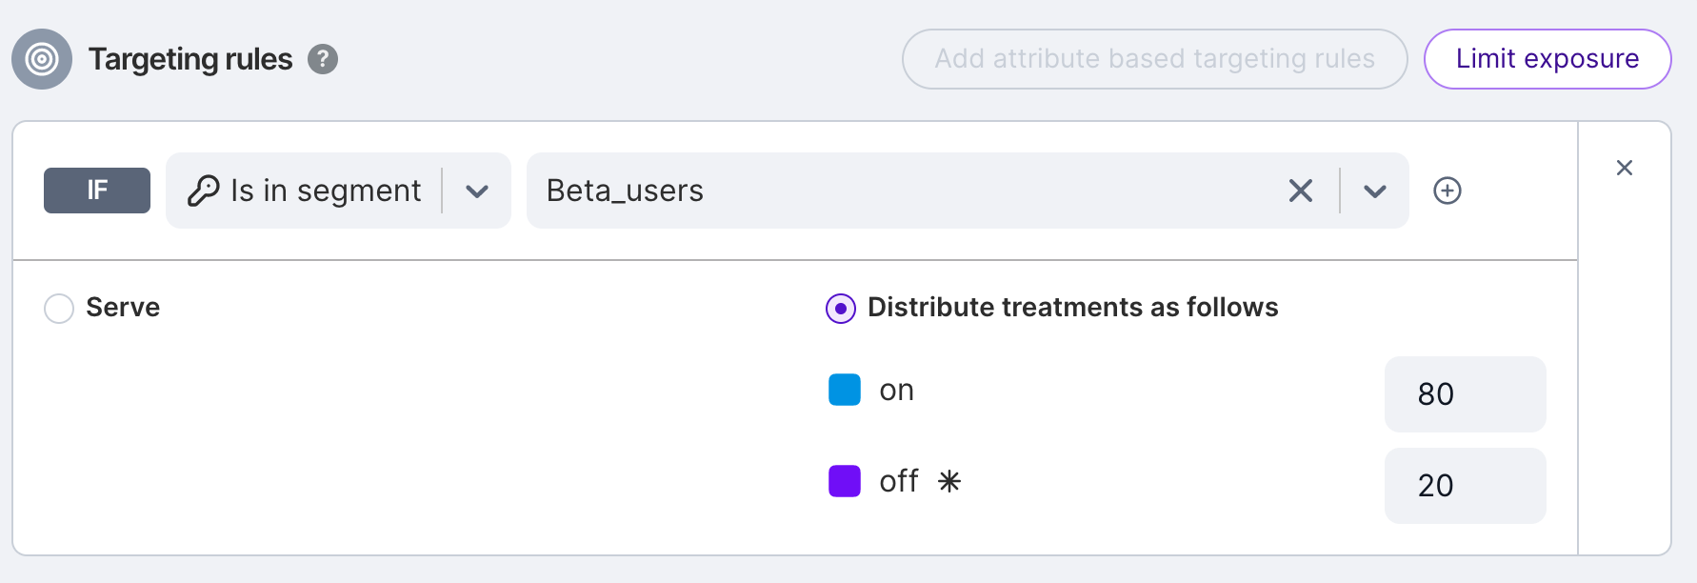The width and height of the screenshot is (1697, 583).
Task: Clear the Beta_users segment selection
Action: point(1300,191)
